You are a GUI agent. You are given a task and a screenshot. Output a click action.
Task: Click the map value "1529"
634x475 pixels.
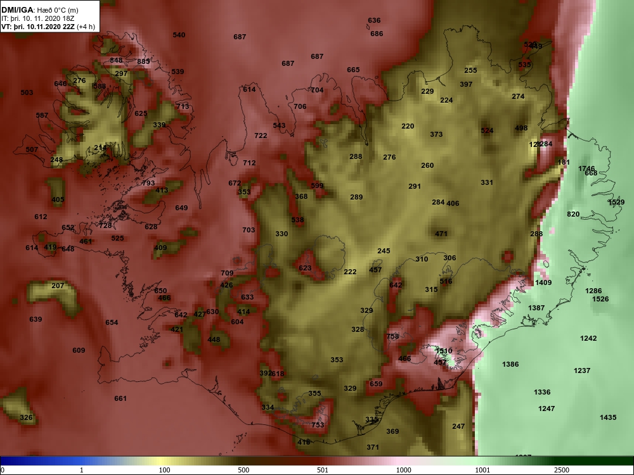(x=616, y=202)
